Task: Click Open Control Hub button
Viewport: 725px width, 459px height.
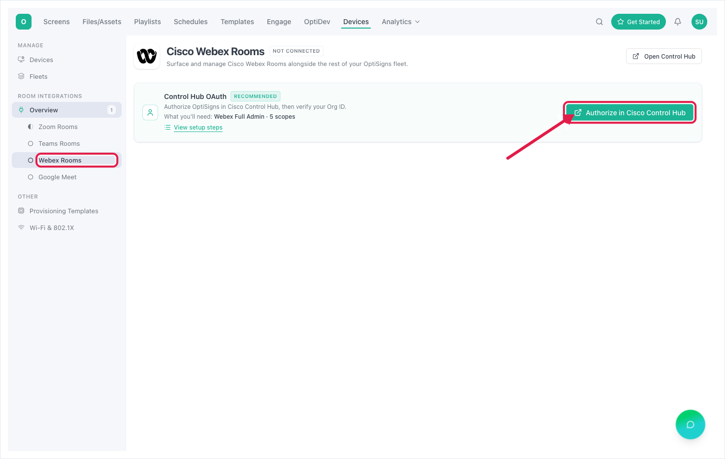Action: point(664,56)
